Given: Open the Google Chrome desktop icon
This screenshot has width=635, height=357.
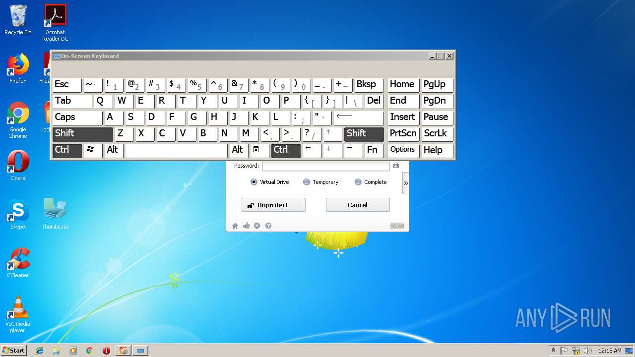Looking at the screenshot, I should 18,120.
